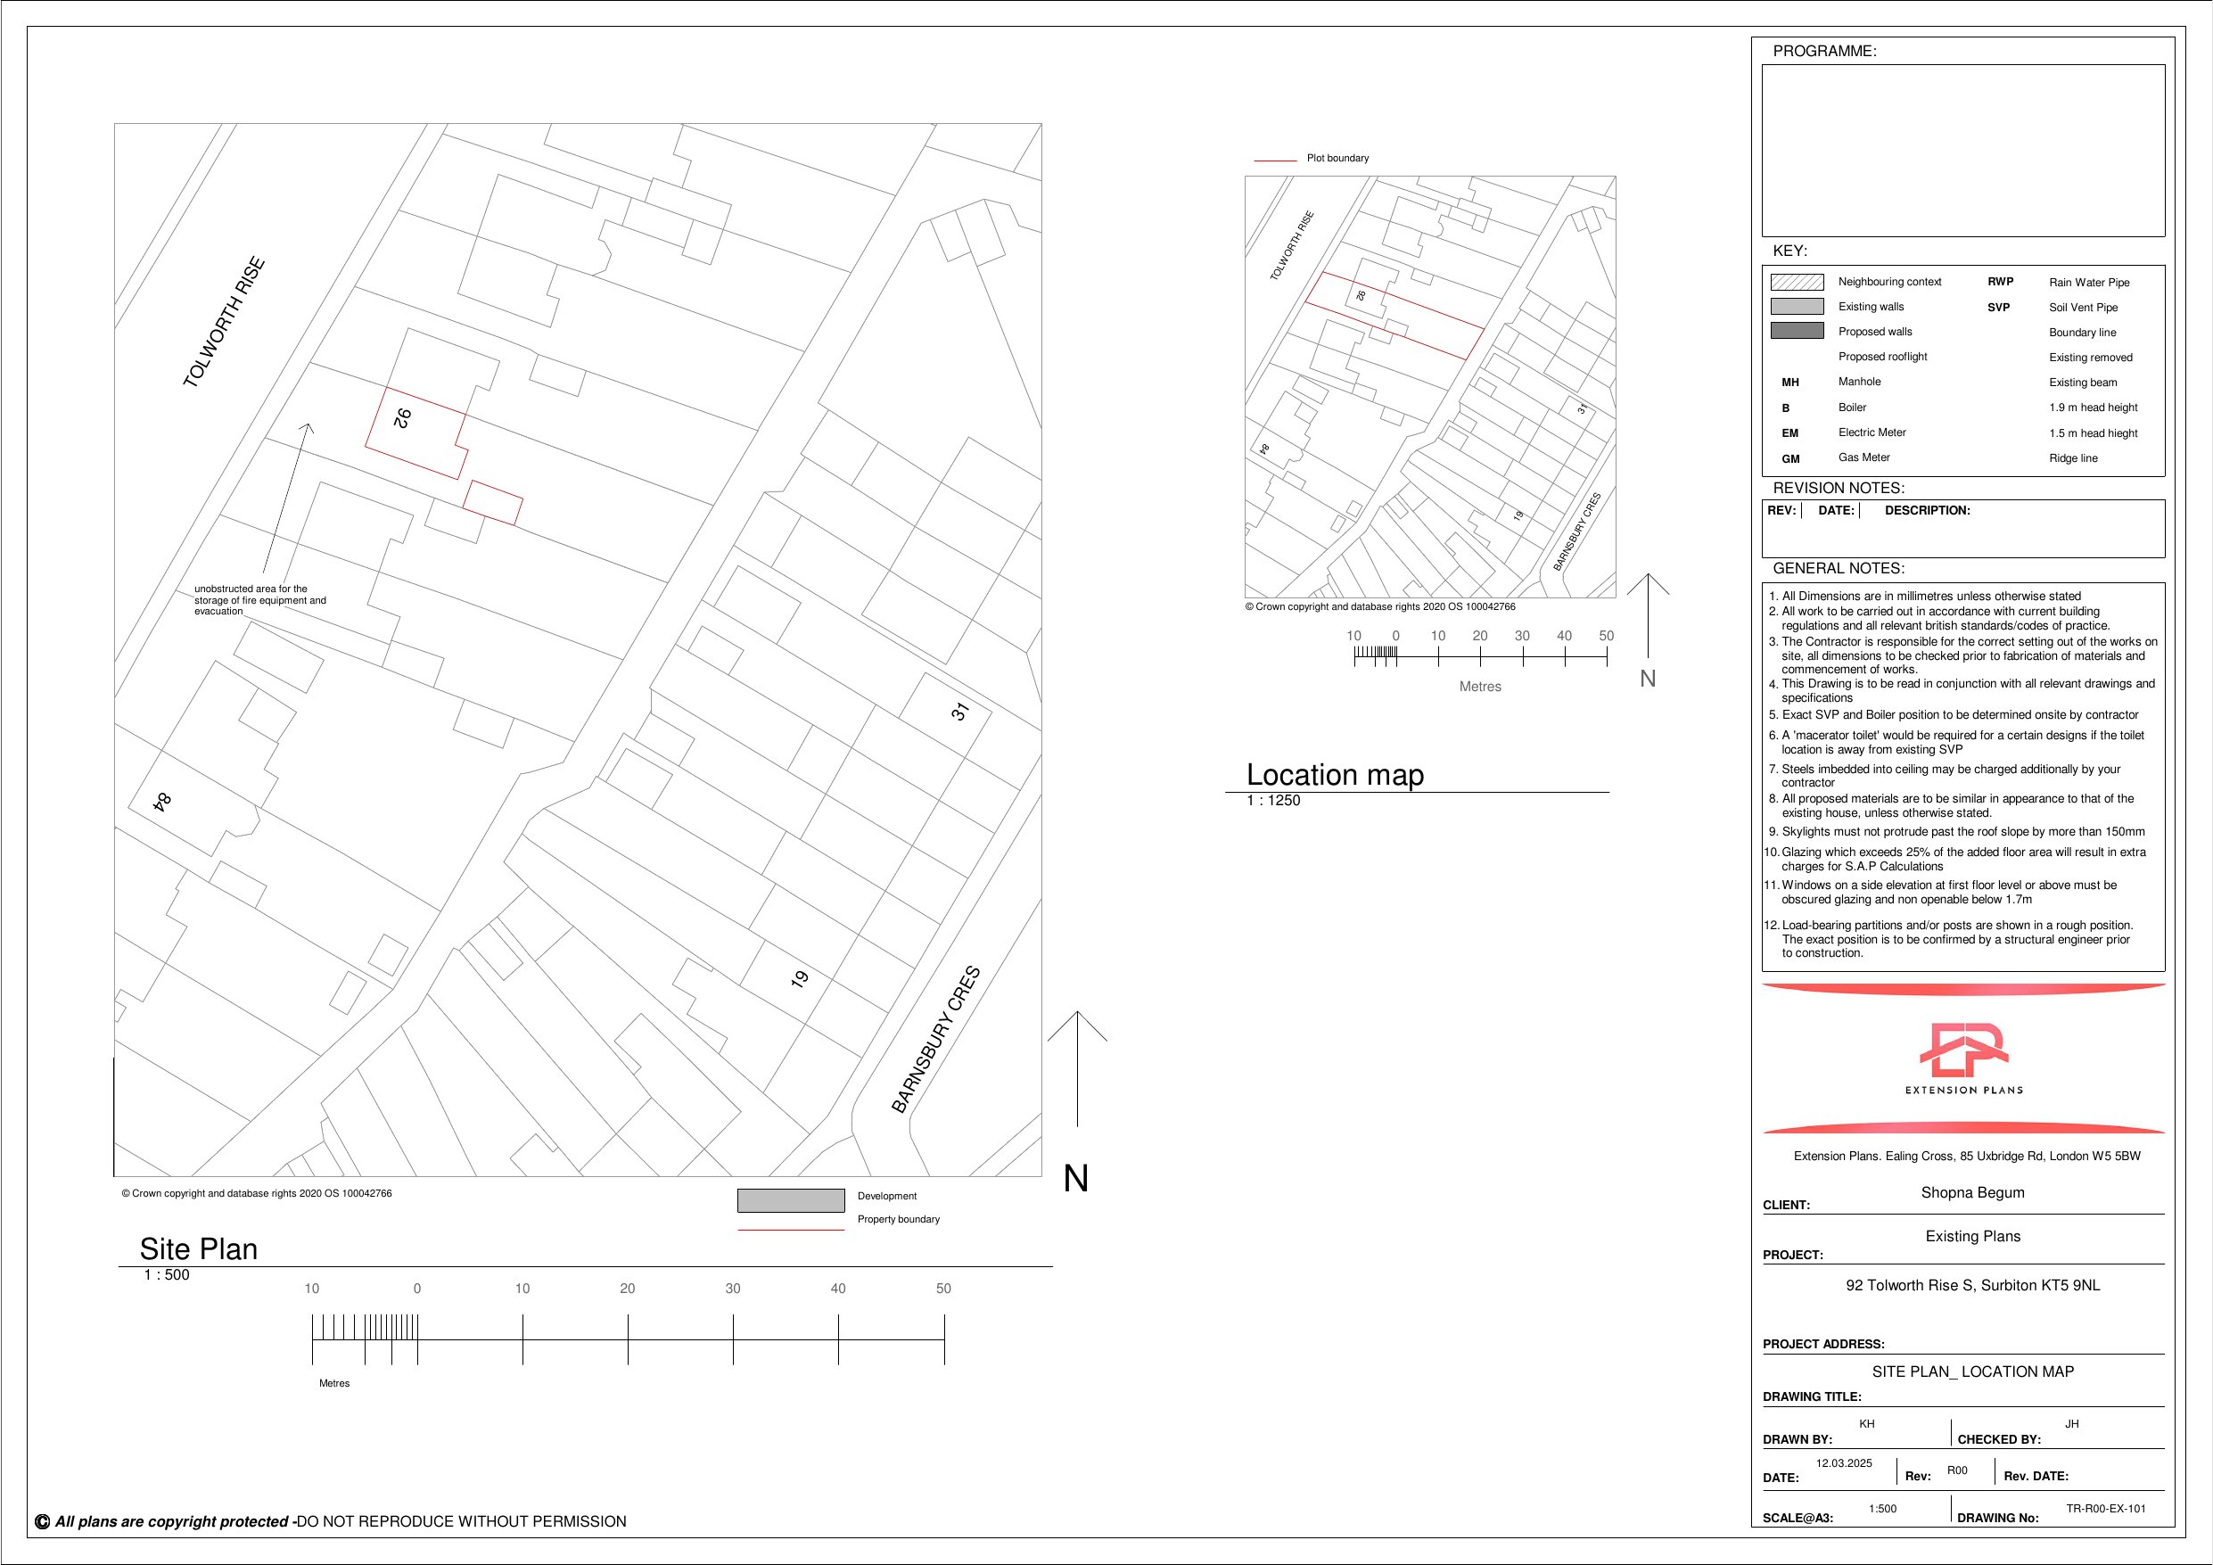
Task: Click inside the empty PROGRAMME box
Action: tap(1962, 150)
